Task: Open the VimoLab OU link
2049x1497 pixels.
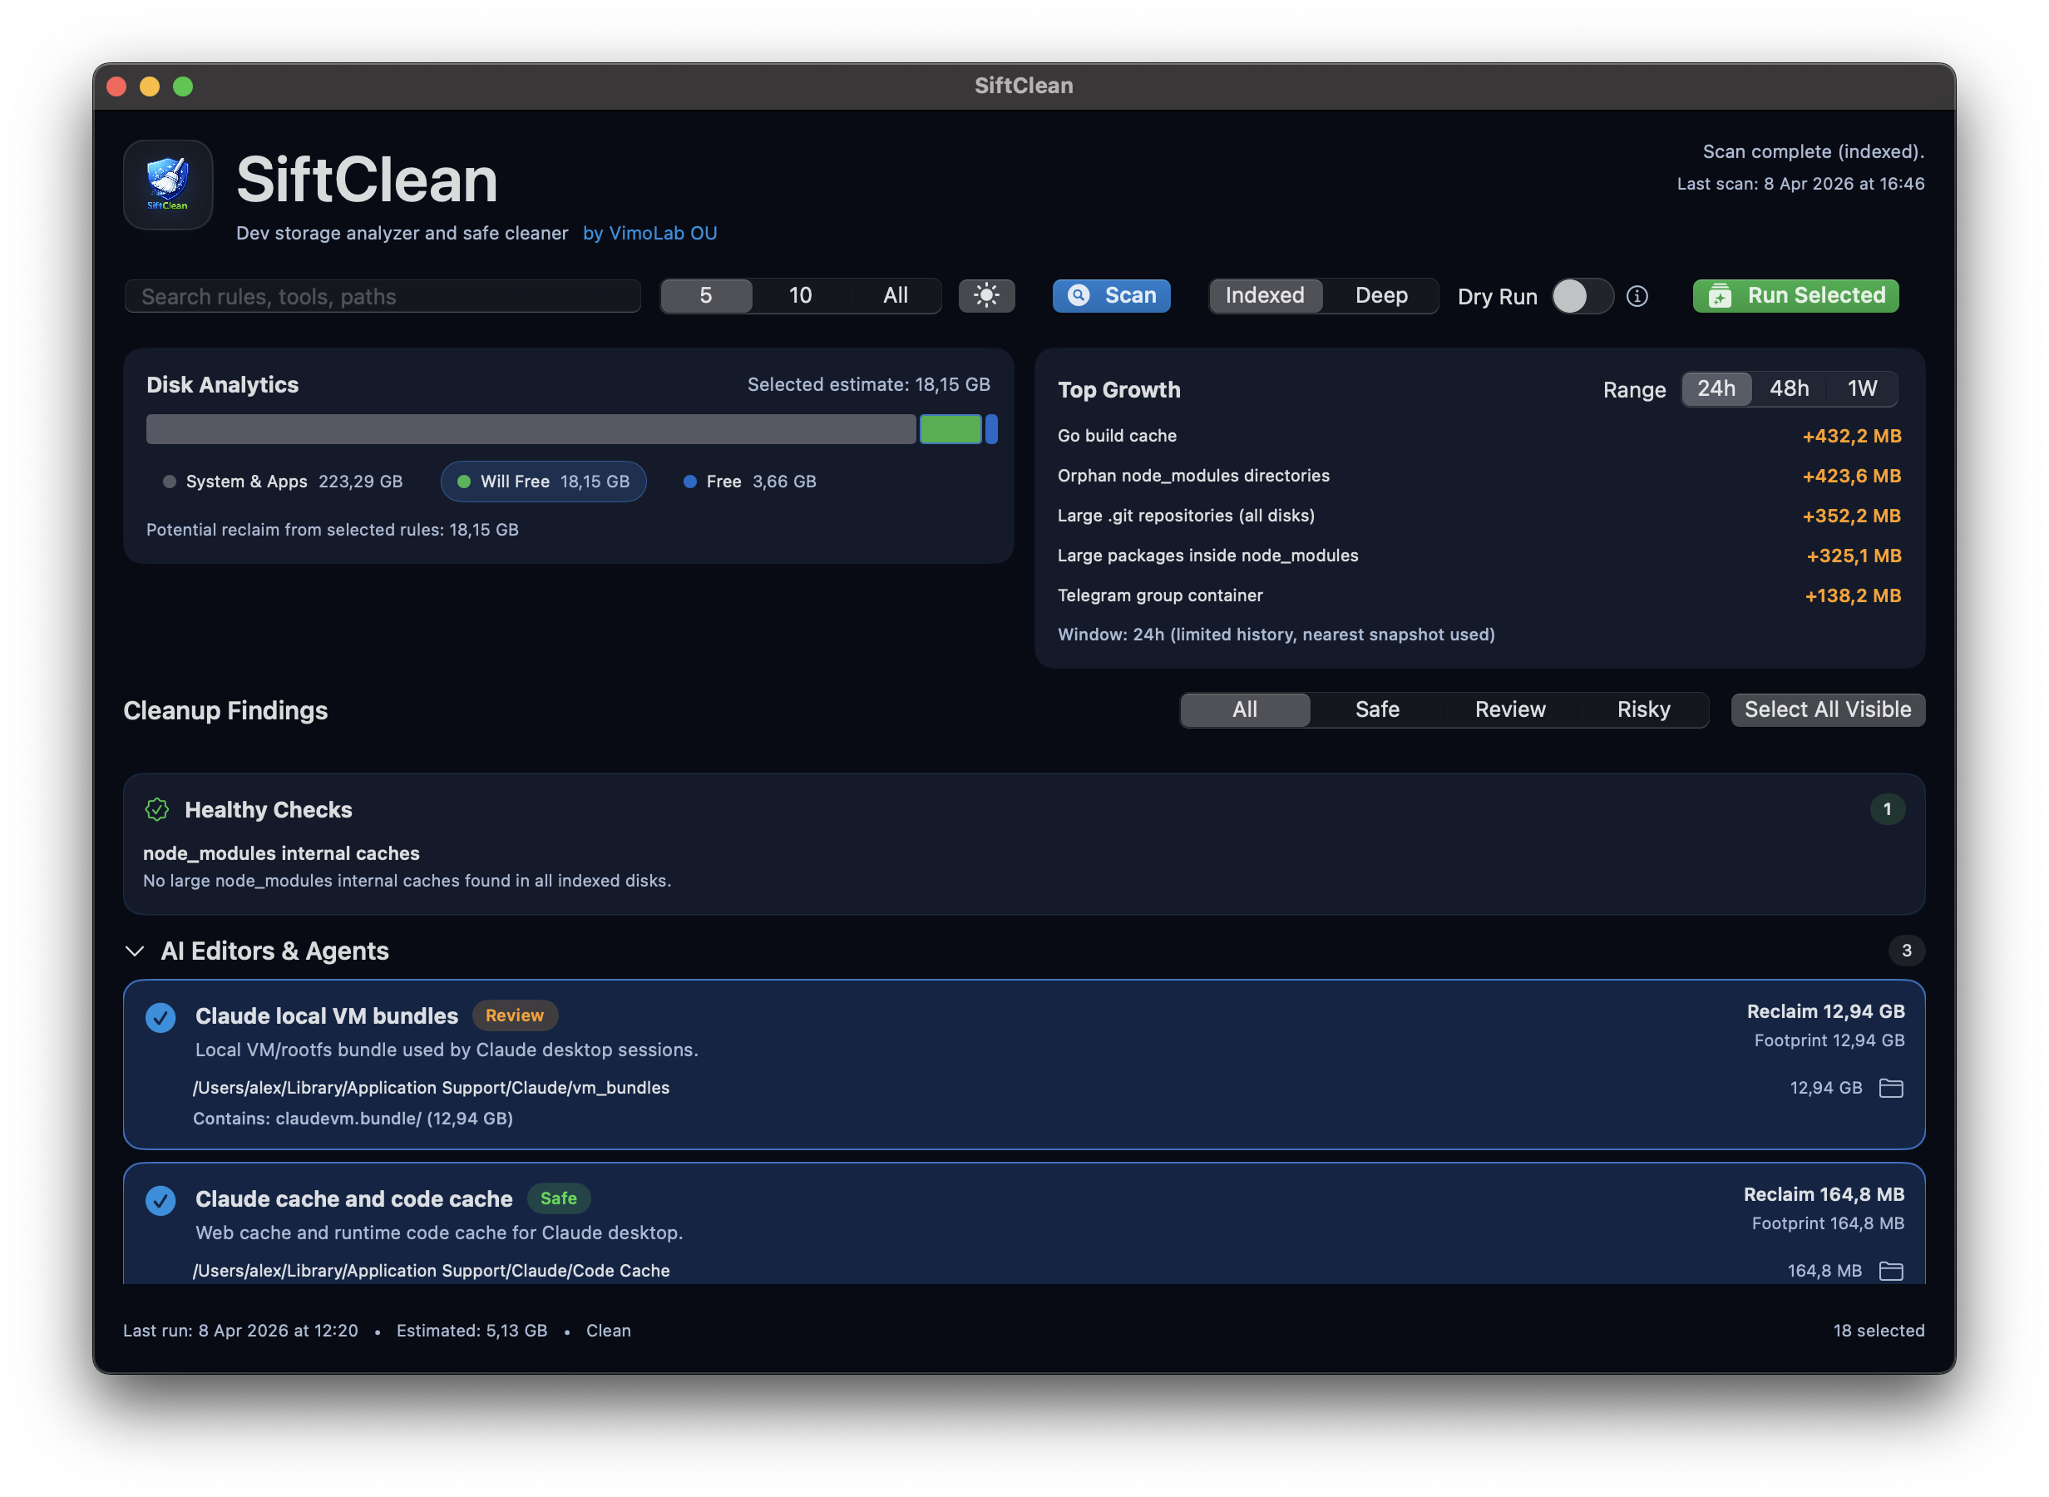Action: [x=650, y=234]
